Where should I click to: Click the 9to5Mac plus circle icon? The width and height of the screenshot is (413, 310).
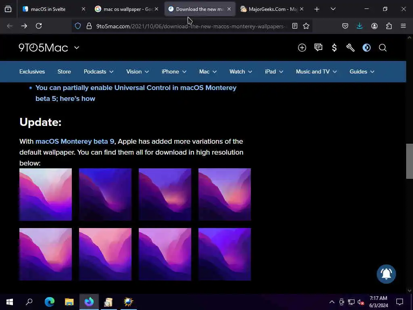point(302,48)
